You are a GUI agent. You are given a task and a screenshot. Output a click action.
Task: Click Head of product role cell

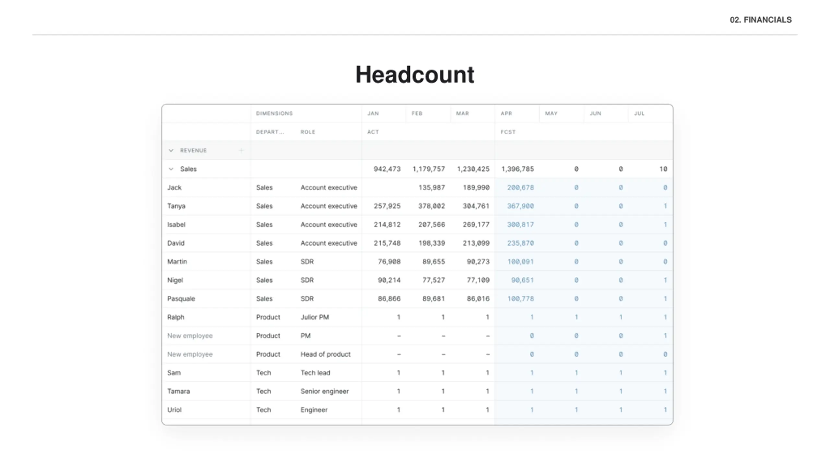(x=325, y=354)
